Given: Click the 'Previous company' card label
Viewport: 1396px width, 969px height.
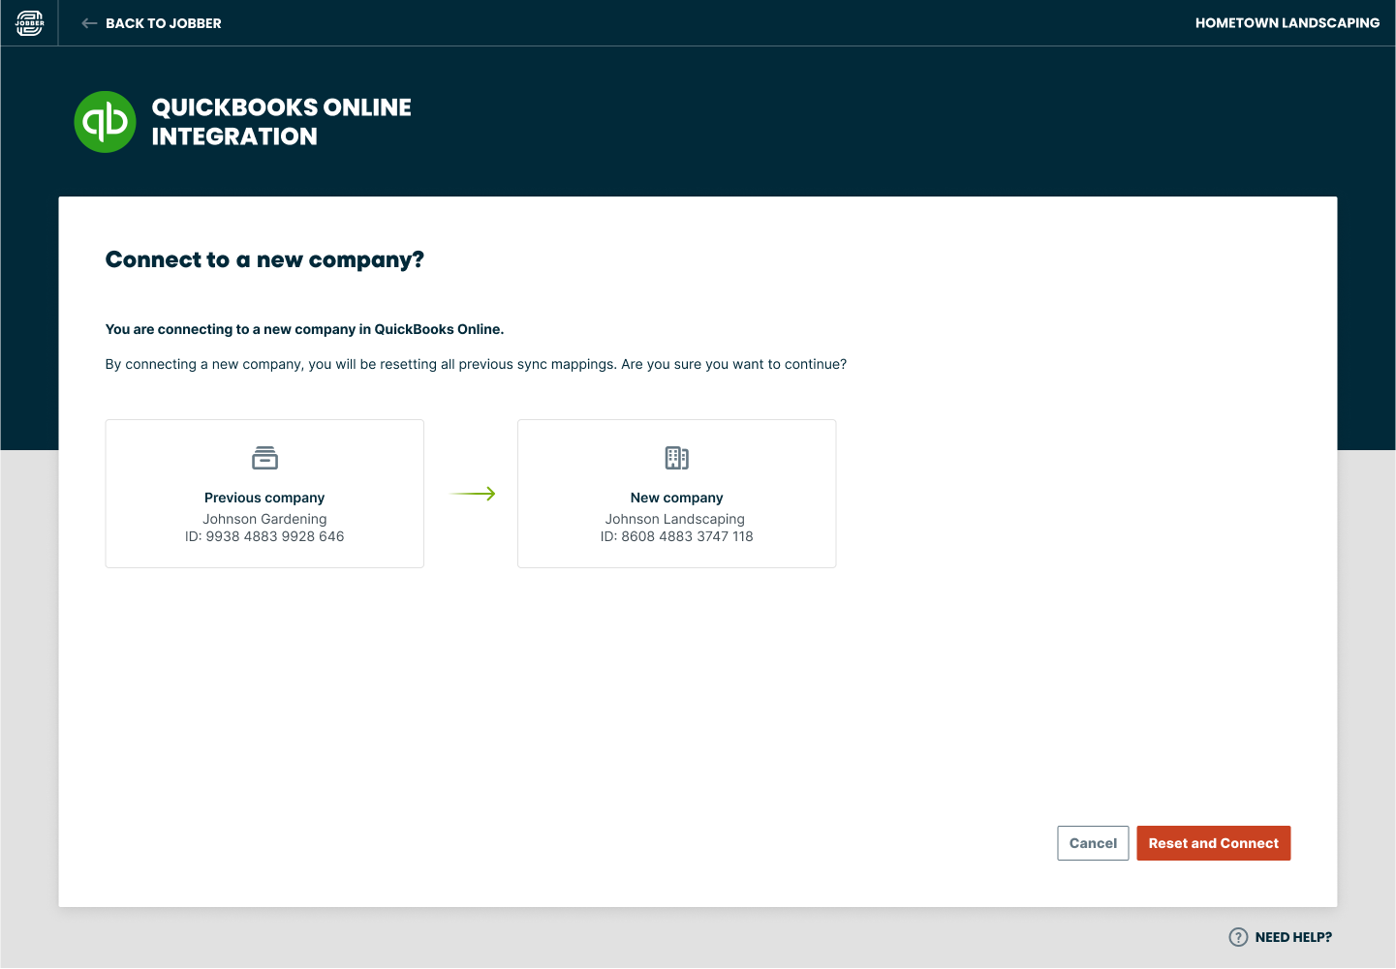Looking at the screenshot, I should [264, 498].
